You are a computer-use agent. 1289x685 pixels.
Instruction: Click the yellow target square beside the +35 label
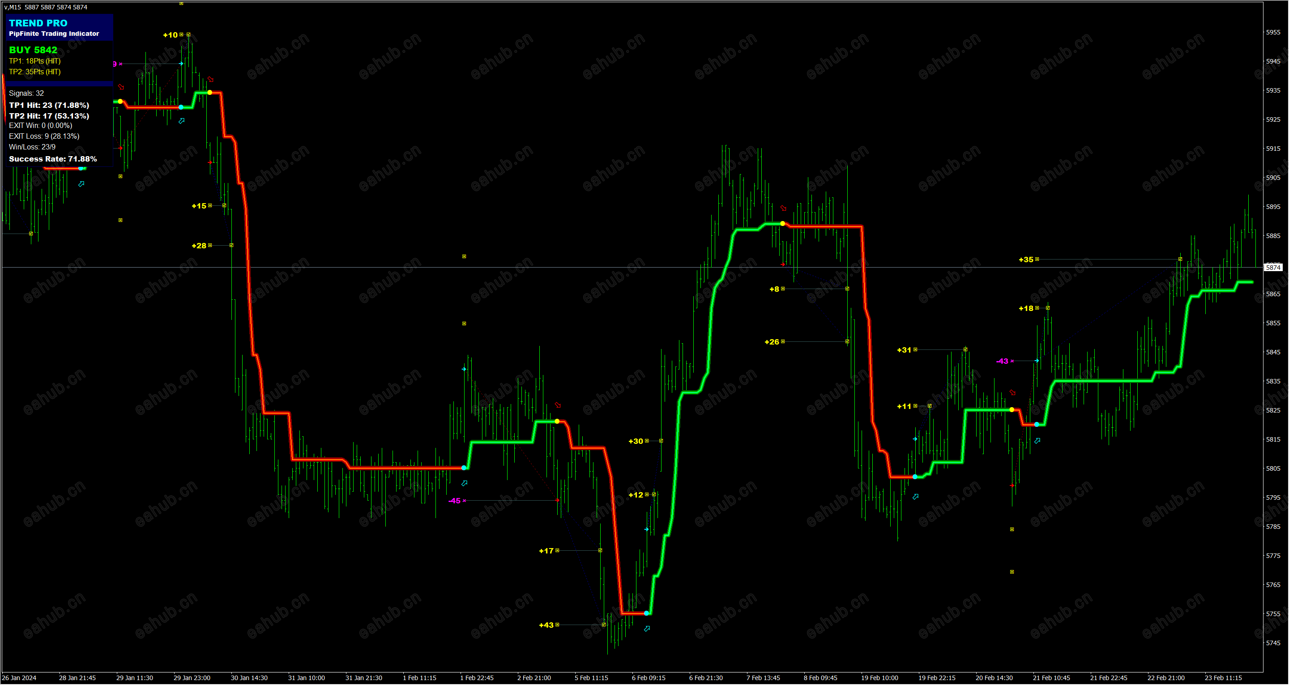pos(1037,259)
